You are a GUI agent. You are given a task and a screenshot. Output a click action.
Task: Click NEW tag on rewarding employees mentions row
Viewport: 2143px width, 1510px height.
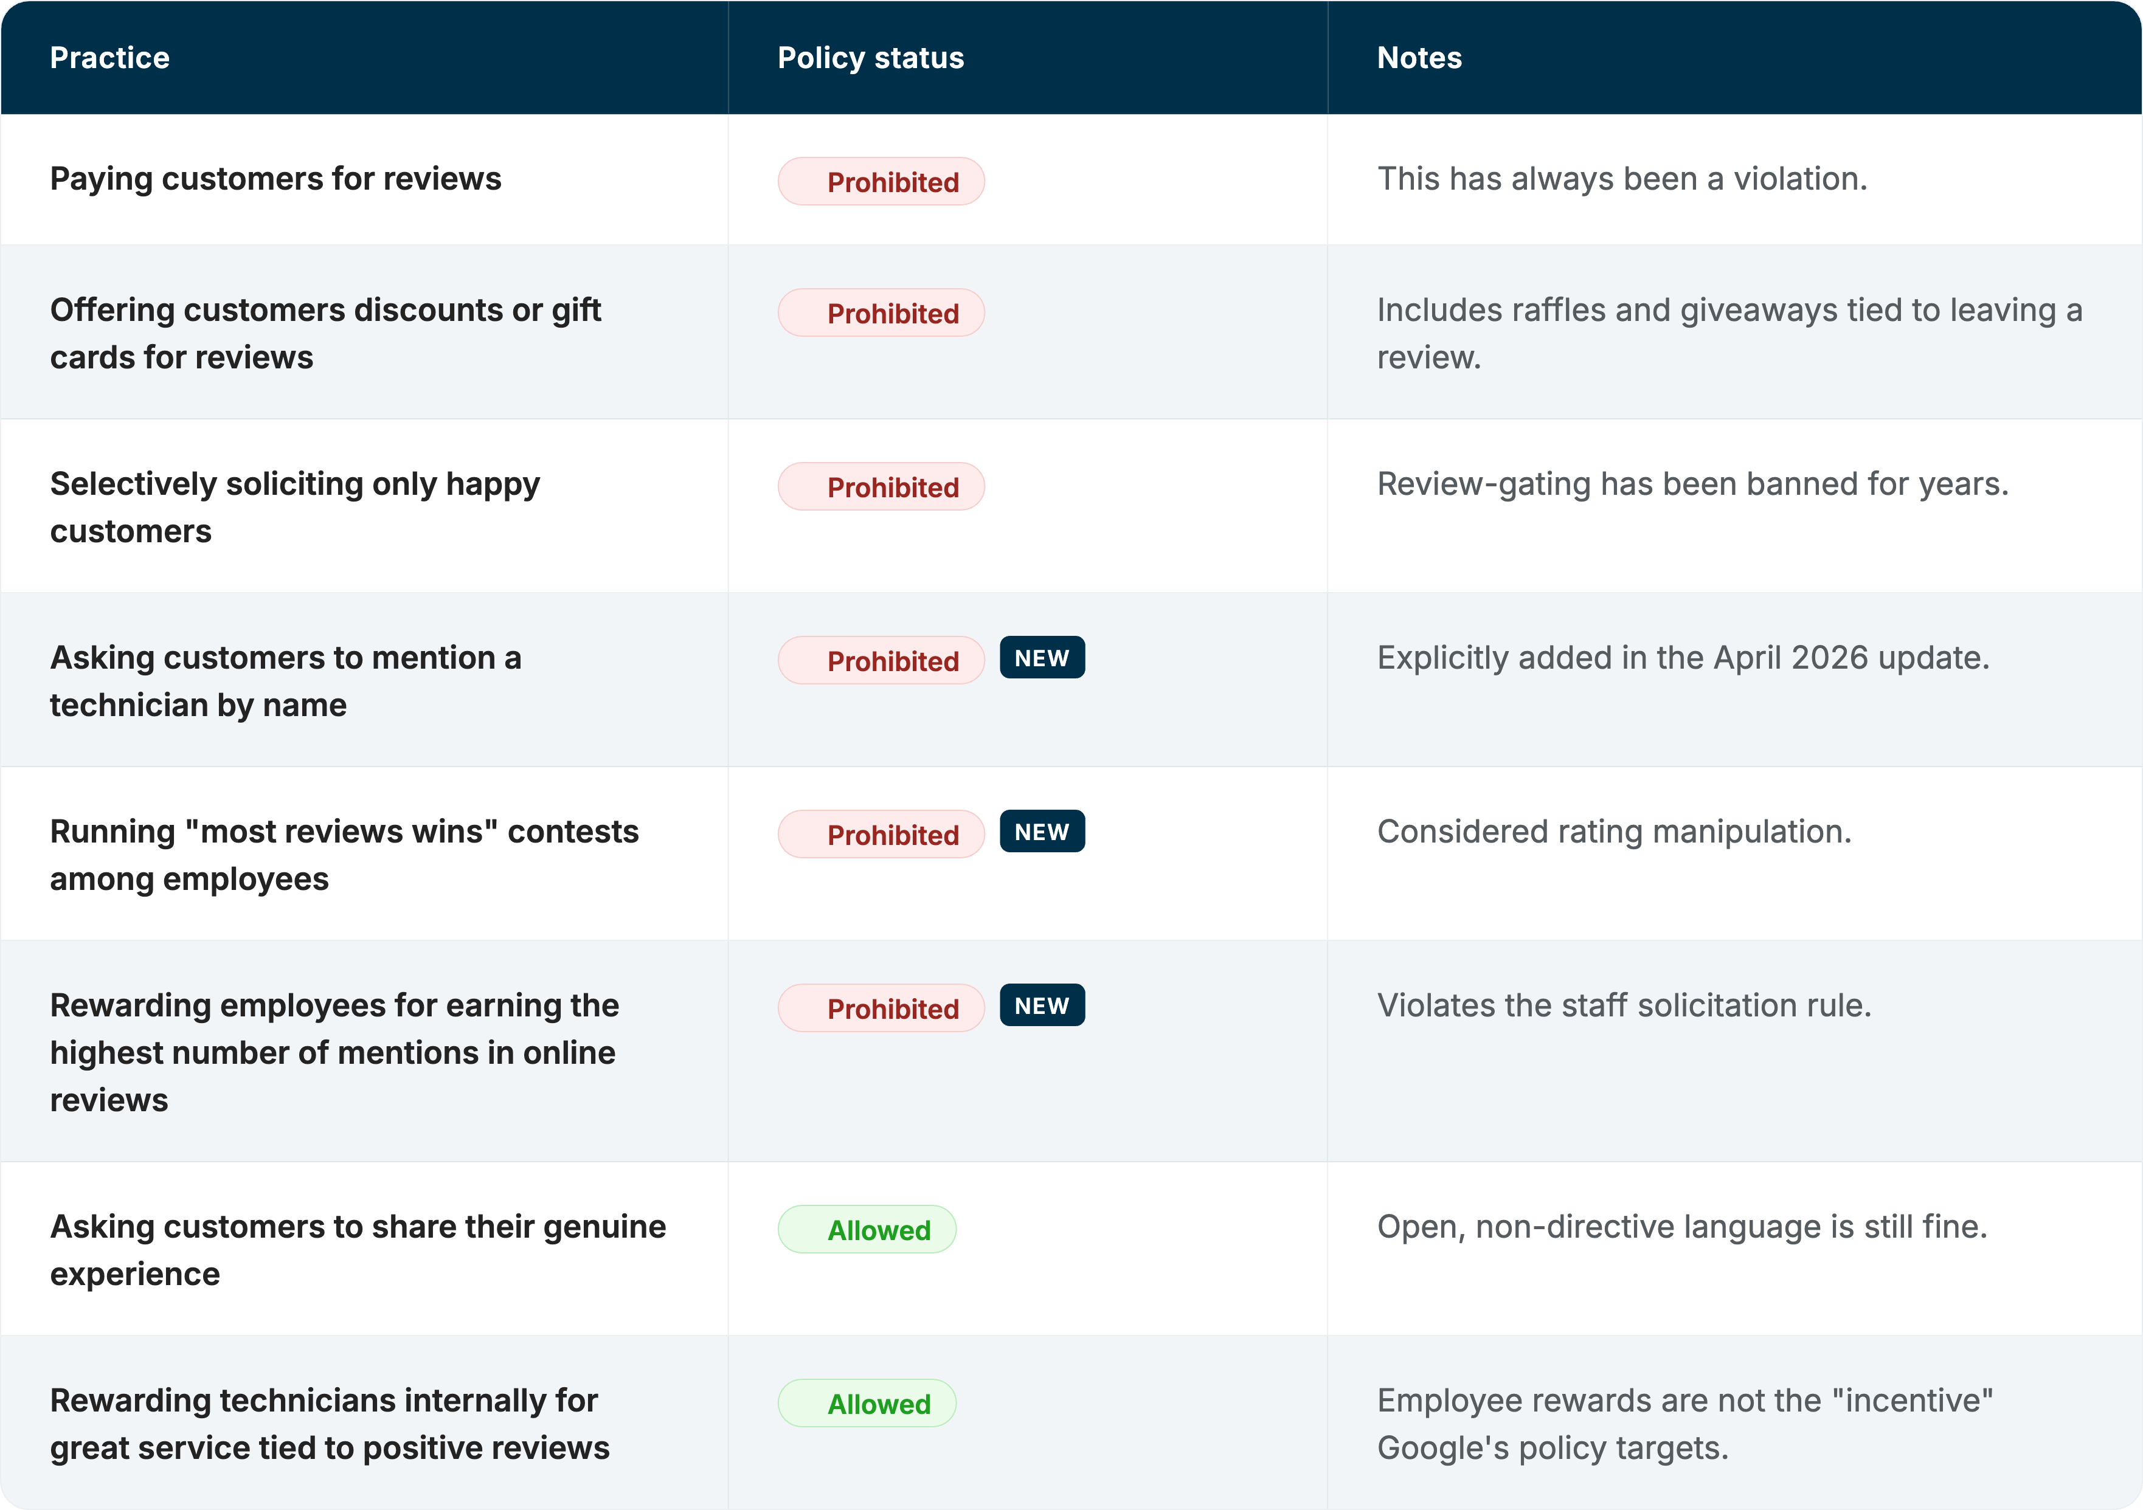1042,1005
